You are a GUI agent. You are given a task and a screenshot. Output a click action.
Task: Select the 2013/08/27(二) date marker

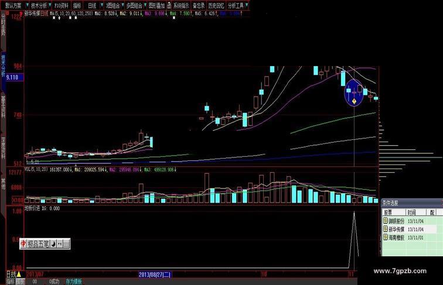click(x=155, y=274)
